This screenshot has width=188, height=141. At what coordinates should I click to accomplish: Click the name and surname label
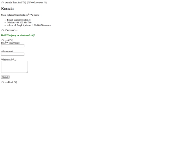coord(10,43)
